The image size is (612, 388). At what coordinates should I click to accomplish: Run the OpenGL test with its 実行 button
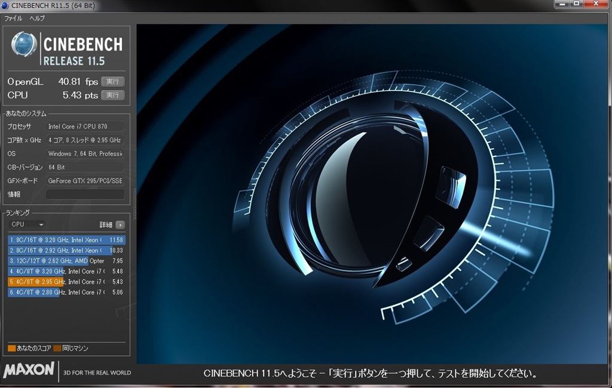tap(112, 81)
